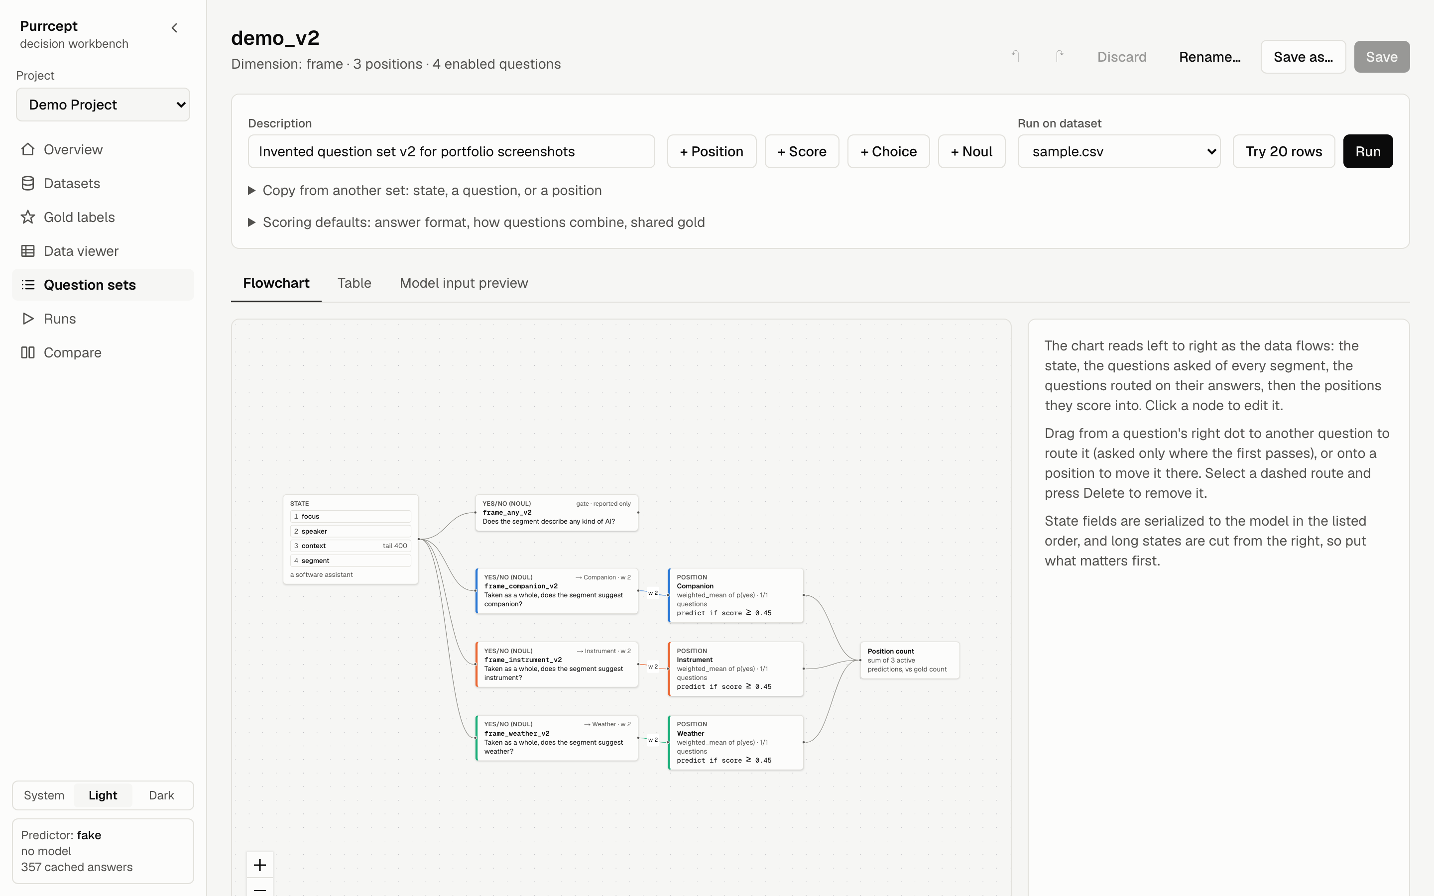1434x896 pixels.
Task: Select the context tail 400 field
Action: (x=351, y=546)
